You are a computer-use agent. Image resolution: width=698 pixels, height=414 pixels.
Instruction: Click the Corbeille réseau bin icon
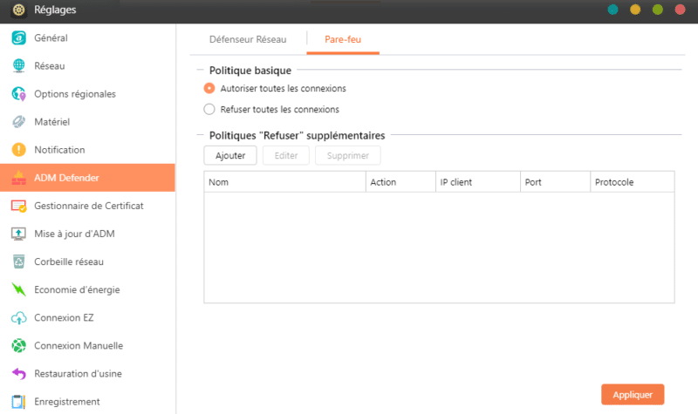click(x=18, y=261)
